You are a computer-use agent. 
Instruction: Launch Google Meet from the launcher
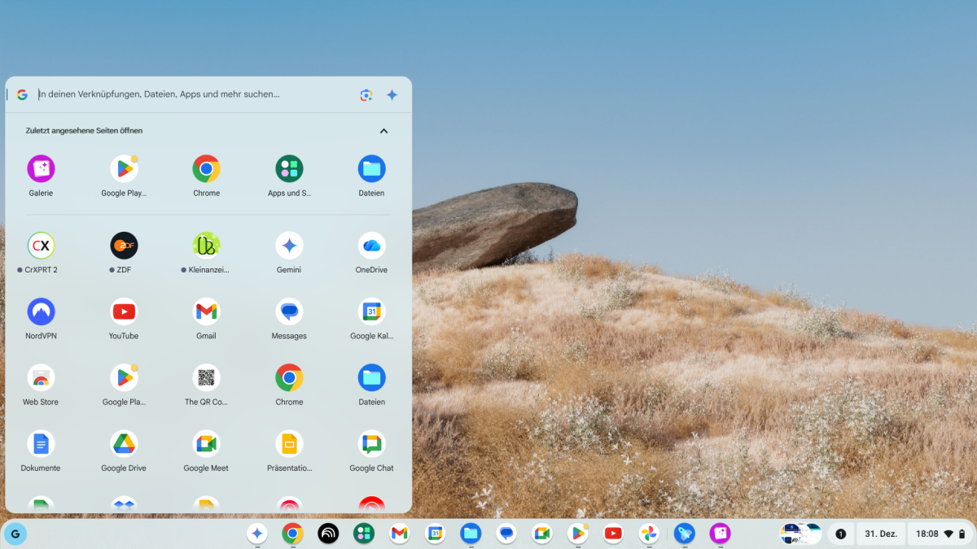[206, 443]
